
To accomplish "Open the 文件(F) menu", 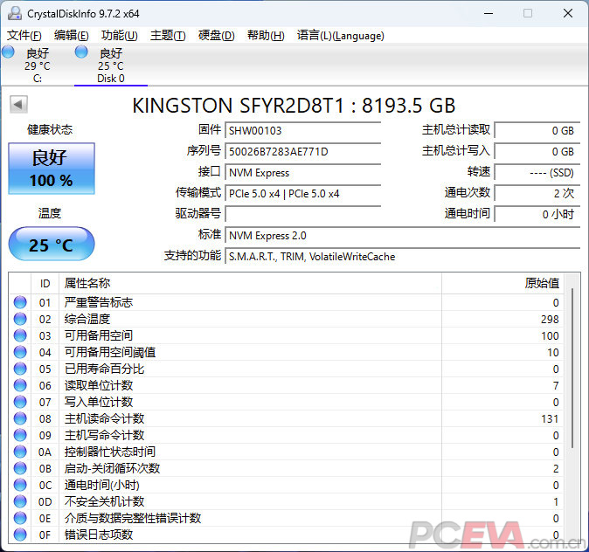I will [24, 36].
